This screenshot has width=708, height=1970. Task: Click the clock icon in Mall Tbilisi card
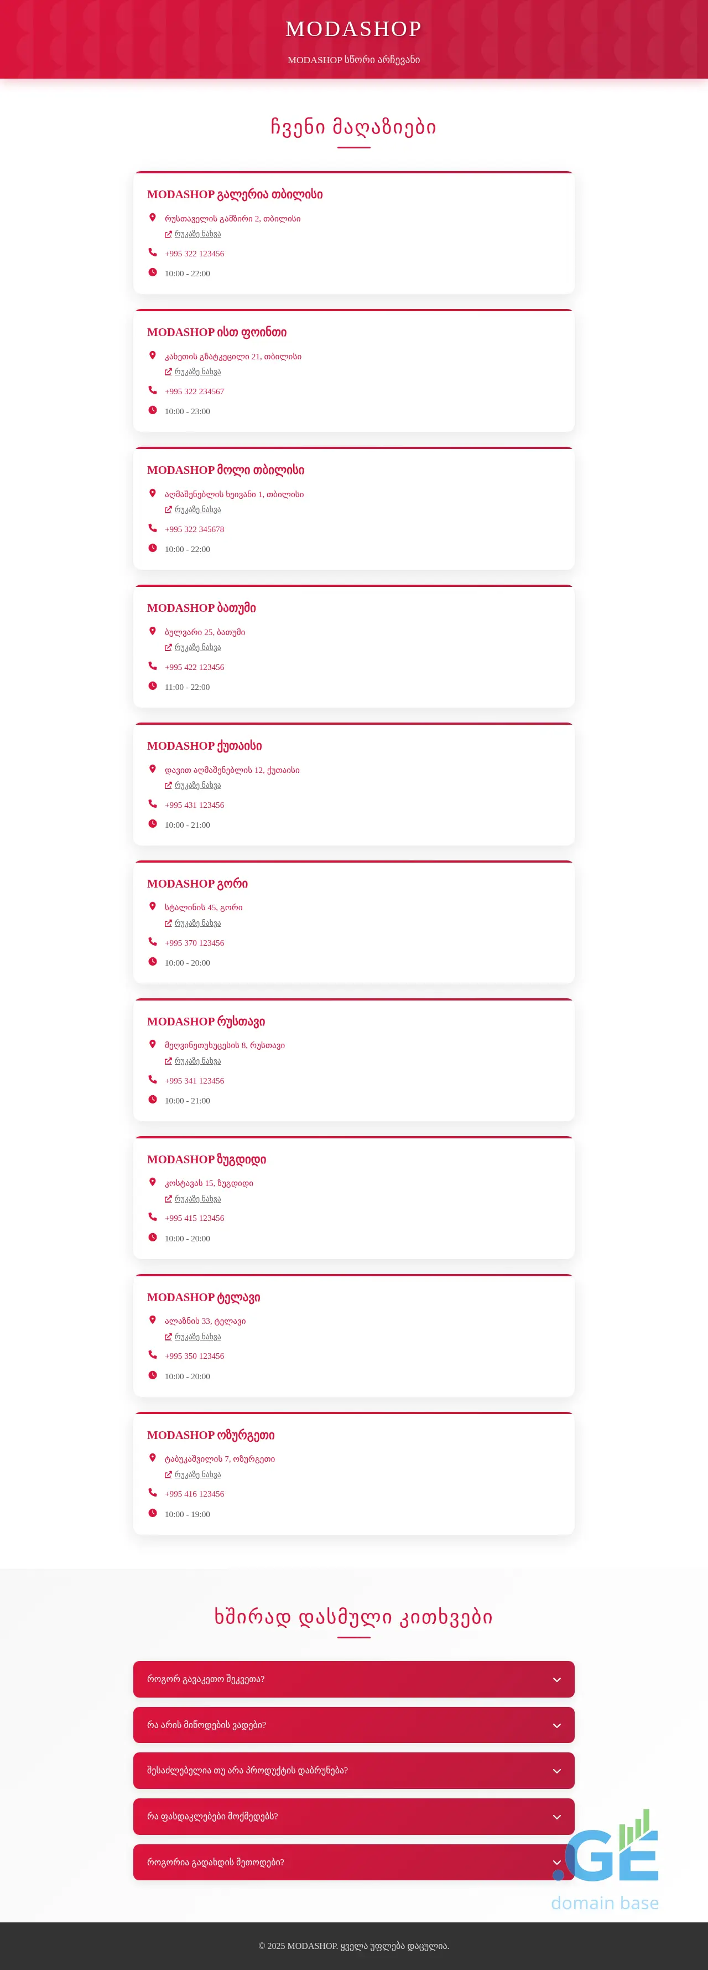(153, 548)
